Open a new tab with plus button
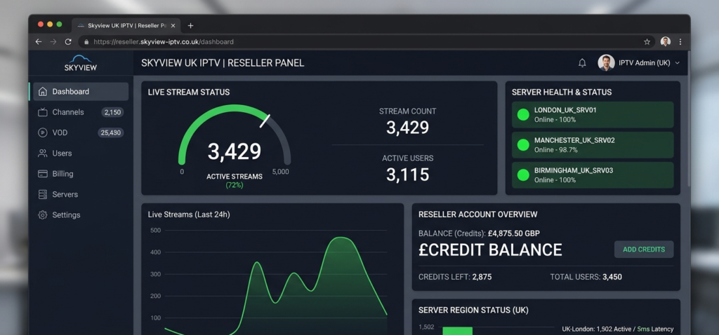 (191, 26)
